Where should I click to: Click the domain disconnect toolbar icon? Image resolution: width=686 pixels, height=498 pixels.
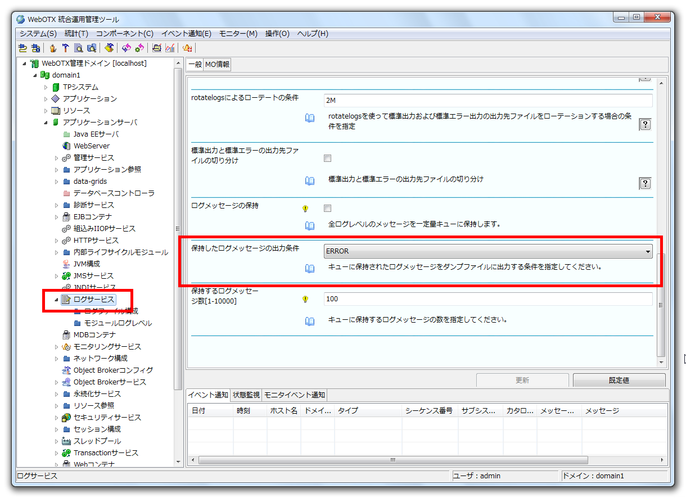click(x=35, y=48)
